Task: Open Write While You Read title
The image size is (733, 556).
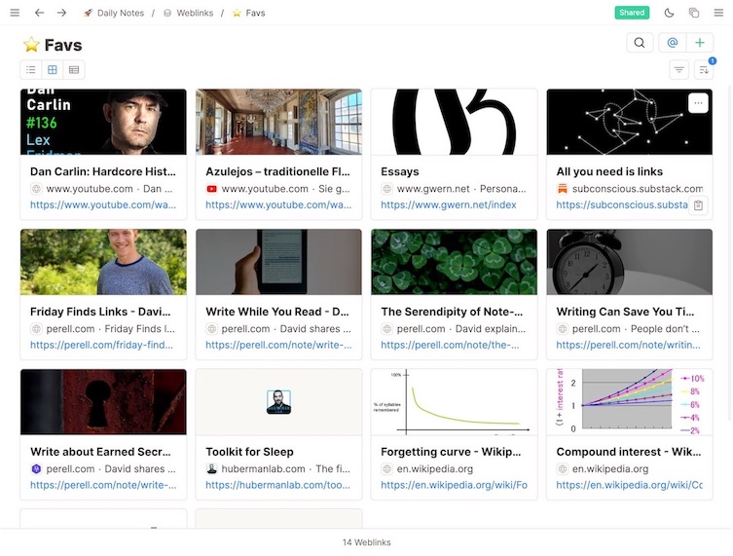Action: pyautogui.click(x=277, y=312)
